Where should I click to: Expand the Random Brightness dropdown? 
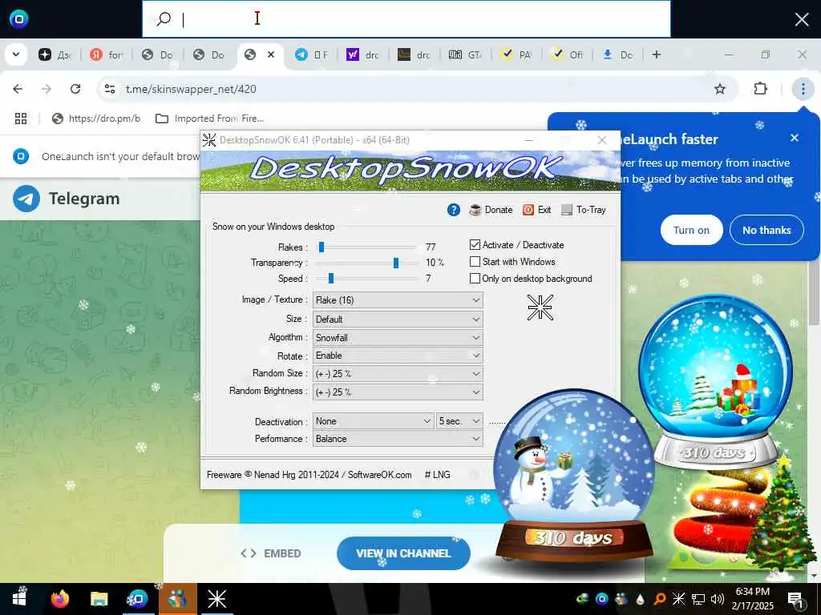pyautogui.click(x=398, y=392)
